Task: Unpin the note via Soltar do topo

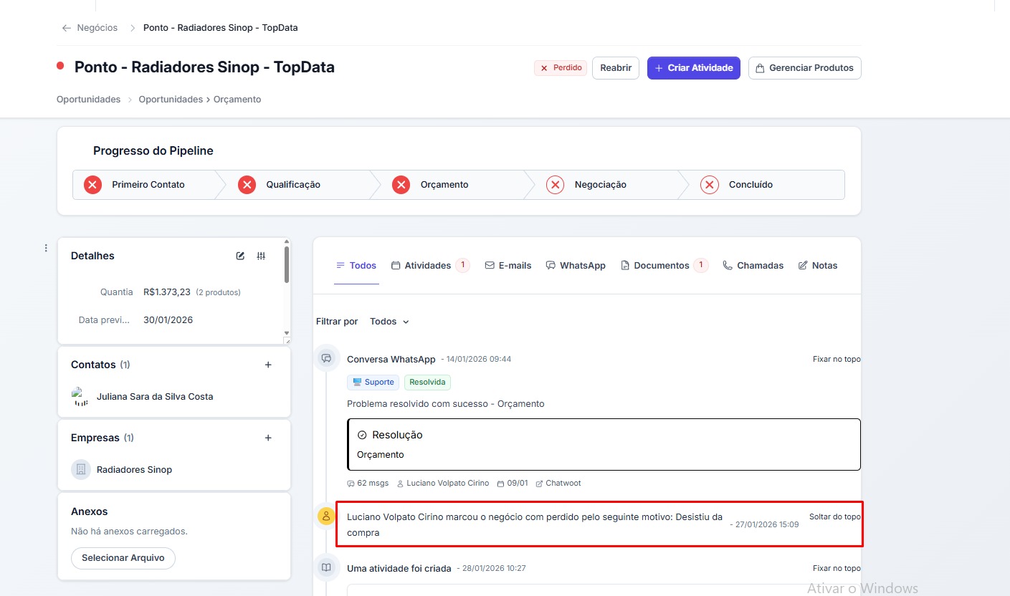Action: (834, 516)
